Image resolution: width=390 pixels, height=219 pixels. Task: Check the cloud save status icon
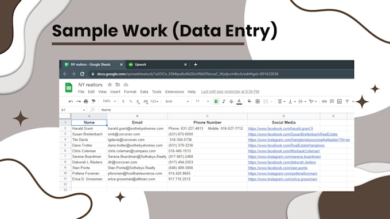126,85
